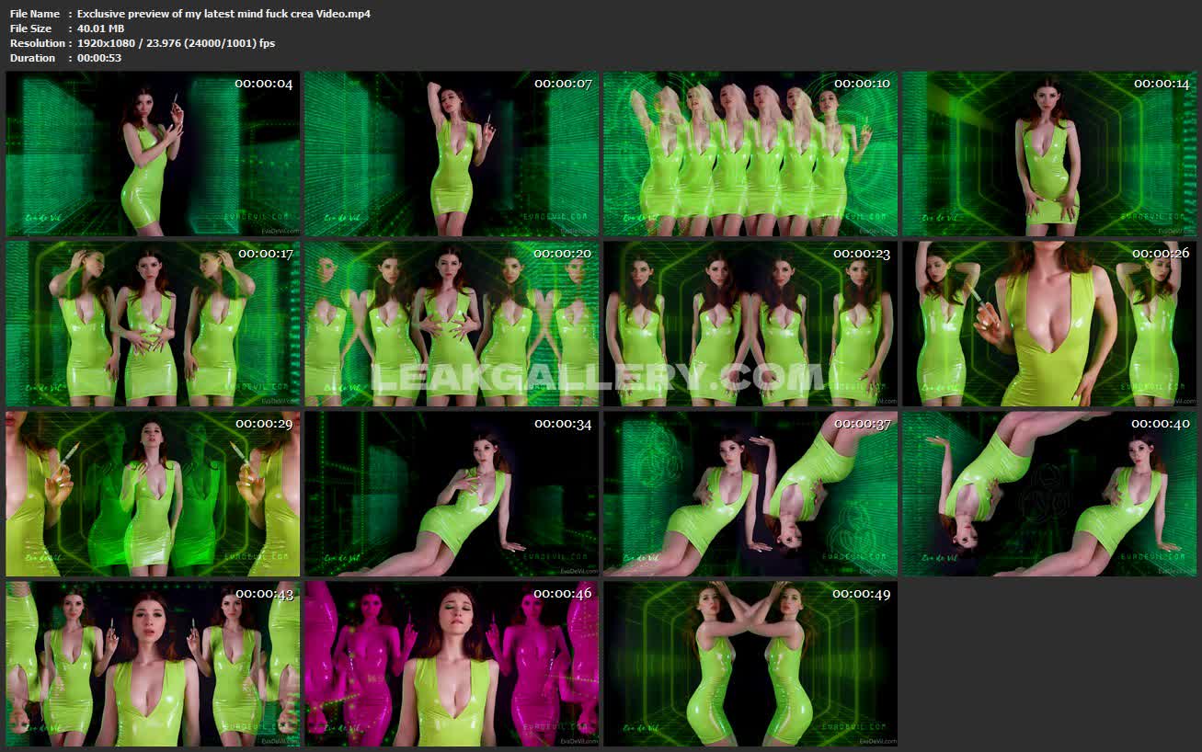This screenshot has width=1202, height=752.
Task: Click the Duration value 00:00:53
Action: 99,58
